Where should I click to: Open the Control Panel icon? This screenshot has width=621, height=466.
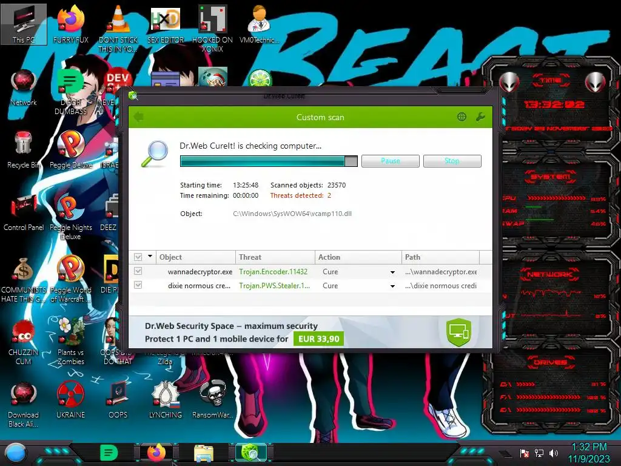(x=24, y=212)
